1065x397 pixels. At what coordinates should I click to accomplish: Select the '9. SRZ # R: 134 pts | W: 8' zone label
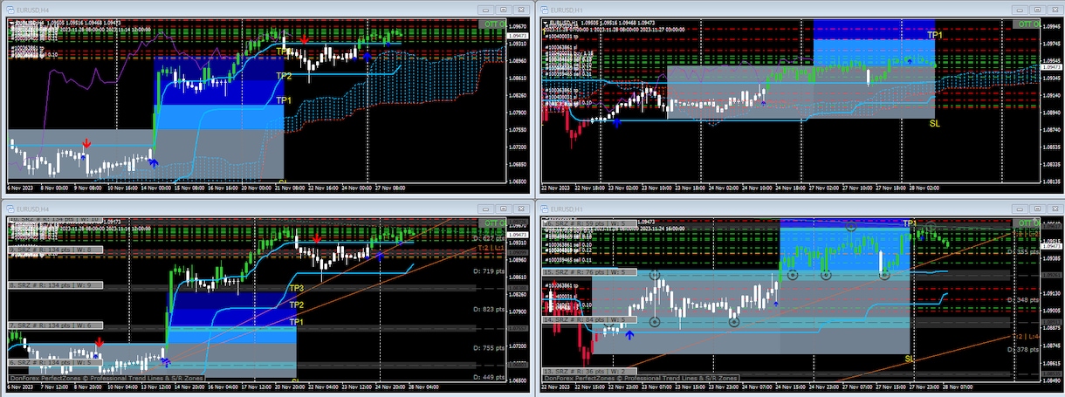[x=54, y=250]
